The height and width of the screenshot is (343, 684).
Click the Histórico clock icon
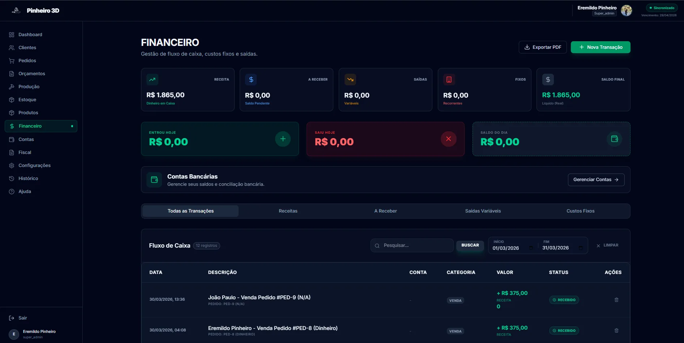coord(12,179)
